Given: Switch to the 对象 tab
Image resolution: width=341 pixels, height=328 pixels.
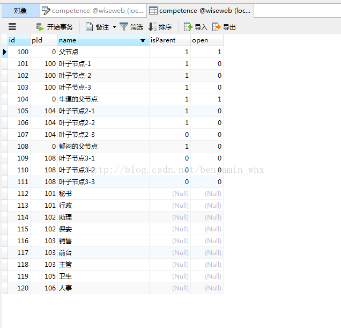Looking at the screenshot, I should pyautogui.click(x=20, y=10).
